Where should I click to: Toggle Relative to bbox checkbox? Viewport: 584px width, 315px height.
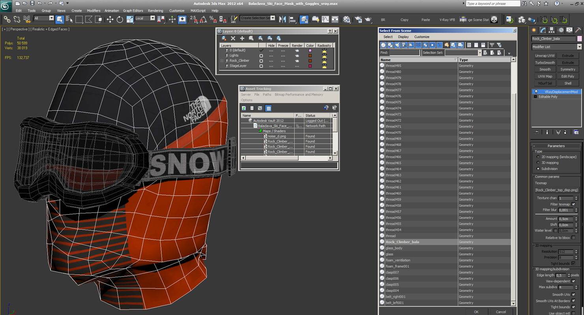(573, 237)
